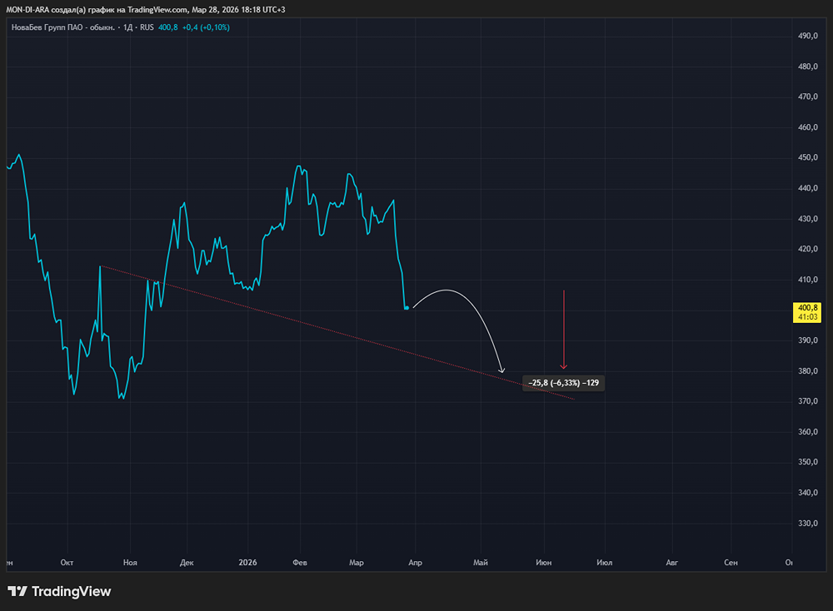Click the 440,0 price axis label
The image size is (833, 611).
pos(807,188)
